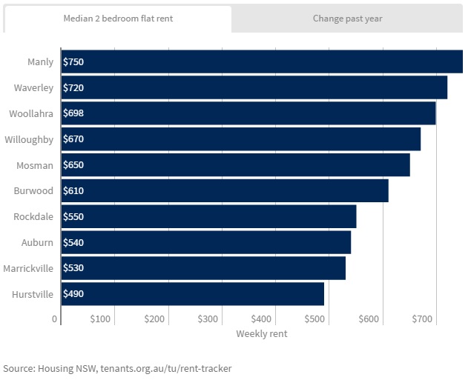
Task: Select the Willoughby $670 bar
Action: pyautogui.click(x=240, y=139)
